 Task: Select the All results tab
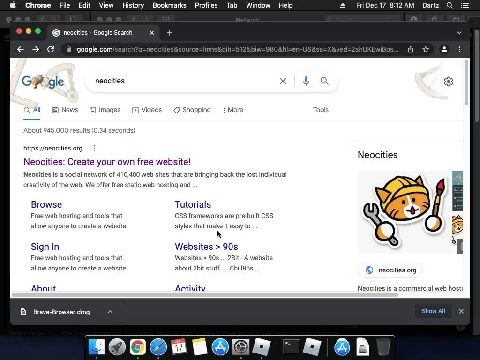click(x=32, y=110)
